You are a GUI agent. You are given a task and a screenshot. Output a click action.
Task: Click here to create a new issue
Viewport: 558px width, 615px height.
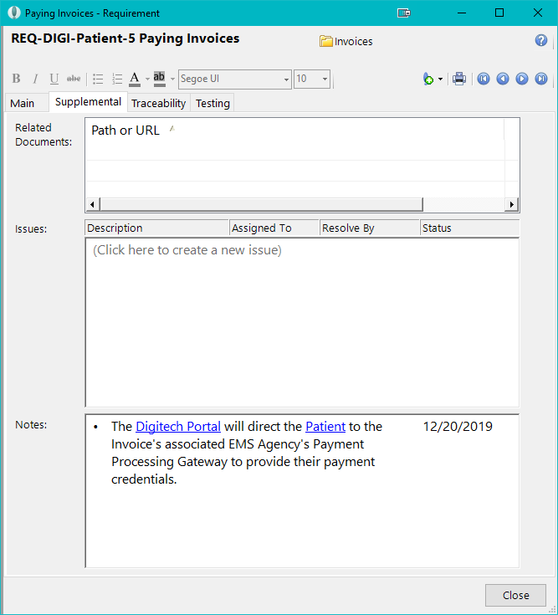[x=187, y=250]
